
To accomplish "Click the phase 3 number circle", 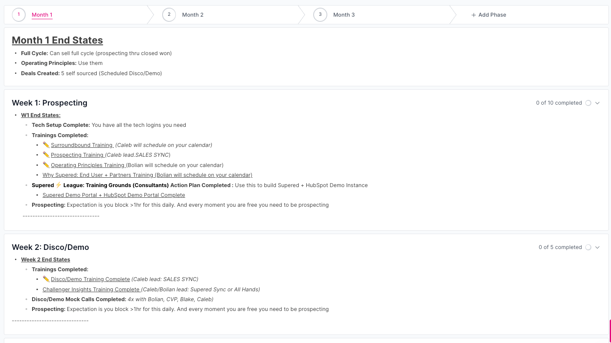I will [x=320, y=15].
